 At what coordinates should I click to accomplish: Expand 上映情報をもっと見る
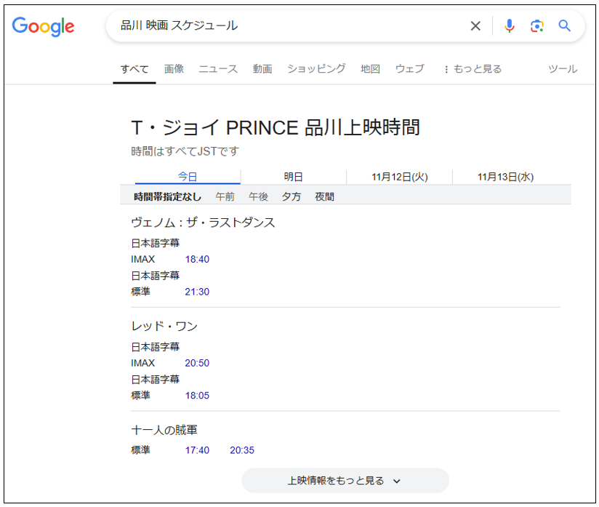click(x=345, y=481)
